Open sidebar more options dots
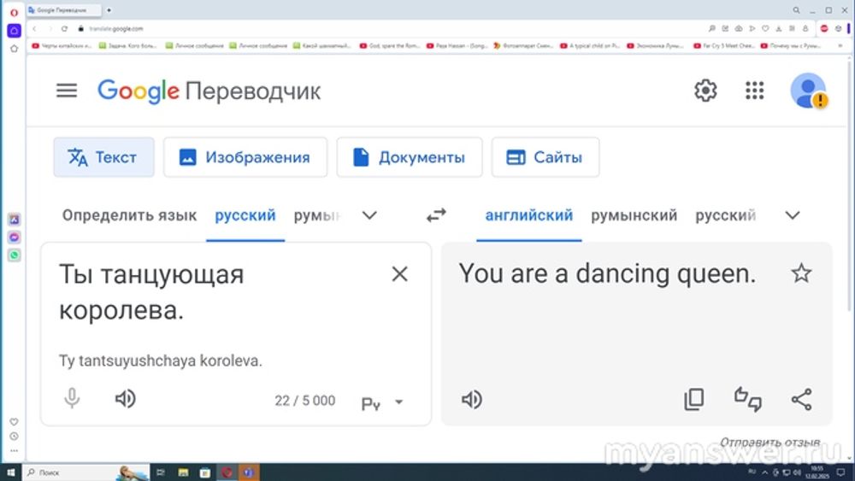This screenshot has height=481, width=855. click(15, 450)
